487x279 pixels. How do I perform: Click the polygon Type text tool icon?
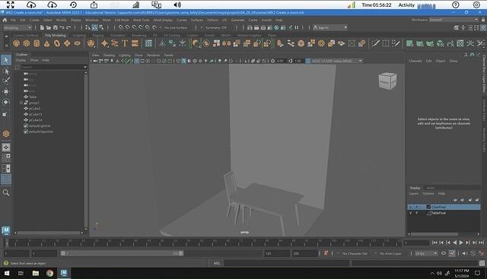pos(125,43)
